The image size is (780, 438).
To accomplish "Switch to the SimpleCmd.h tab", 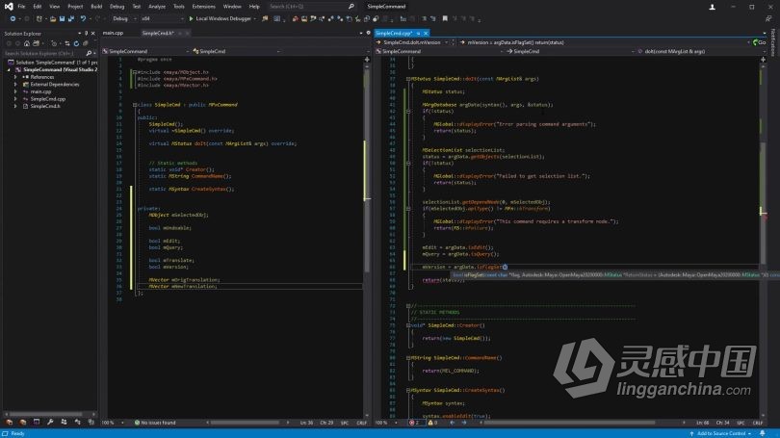I will tap(158, 34).
